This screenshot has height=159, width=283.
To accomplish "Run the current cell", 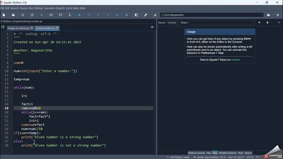I will click(x=51, y=15).
